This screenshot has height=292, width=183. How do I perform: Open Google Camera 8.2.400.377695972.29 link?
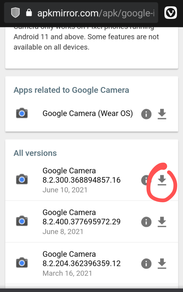pyautogui.click(x=82, y=217)
